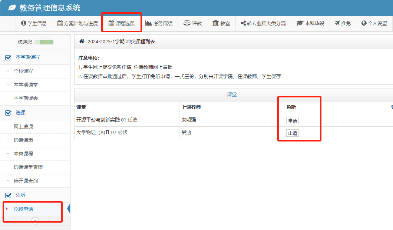
Task: Click the leaf logo icon in header
Action: click(x=12, y=8)
